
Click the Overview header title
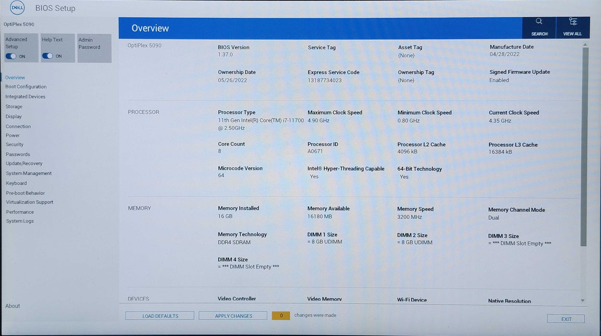click(150, 28)
